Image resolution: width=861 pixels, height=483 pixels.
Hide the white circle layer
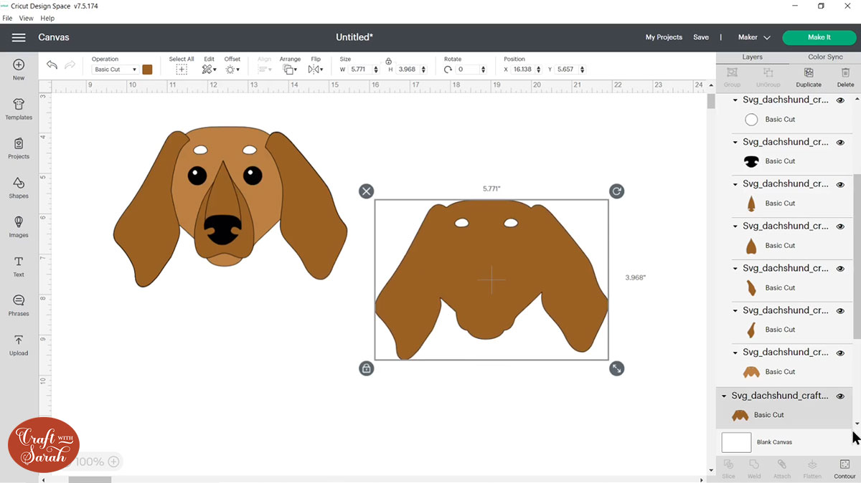840,101
